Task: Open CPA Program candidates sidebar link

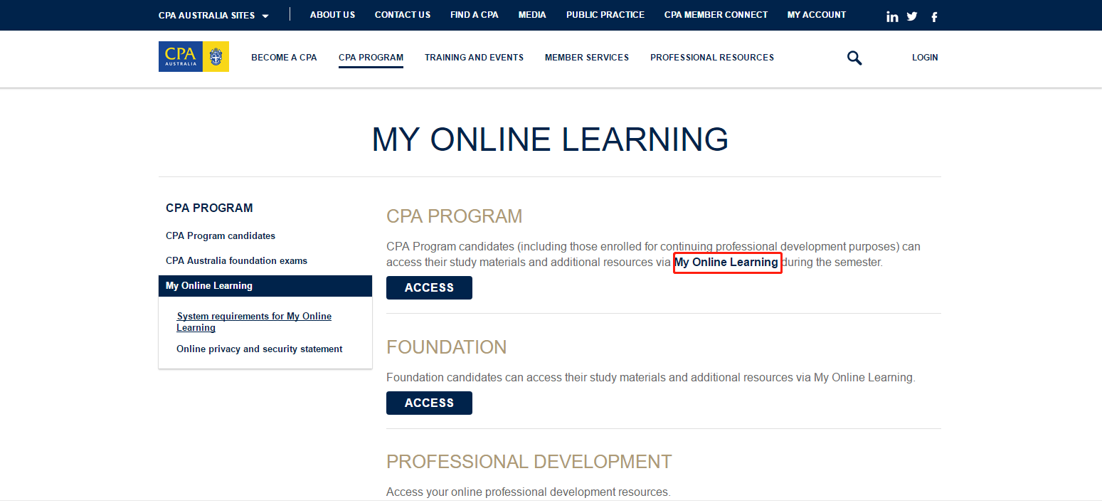Action: (221, 236)
